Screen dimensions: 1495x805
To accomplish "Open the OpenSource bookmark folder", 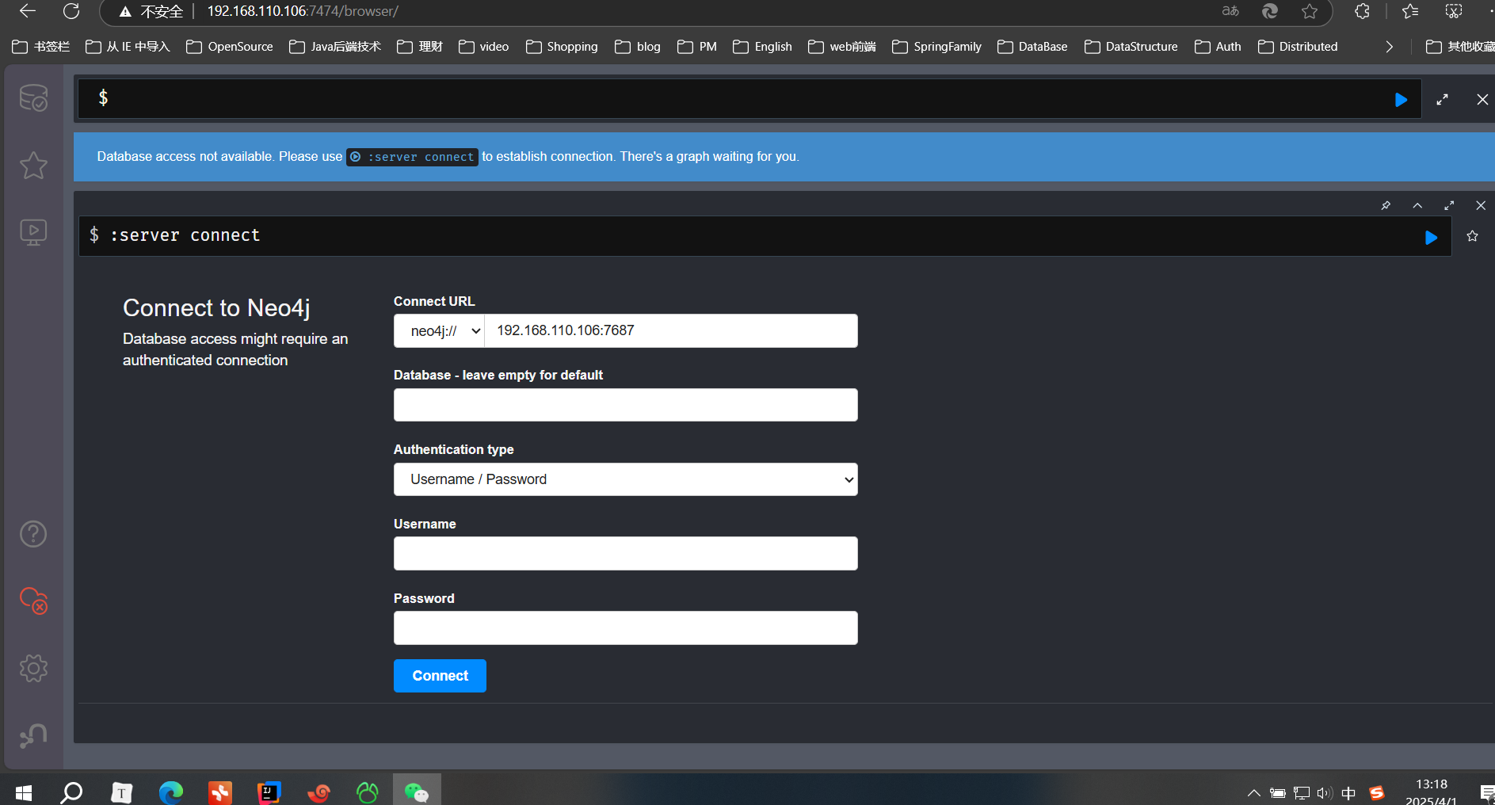I will [230, 47].
